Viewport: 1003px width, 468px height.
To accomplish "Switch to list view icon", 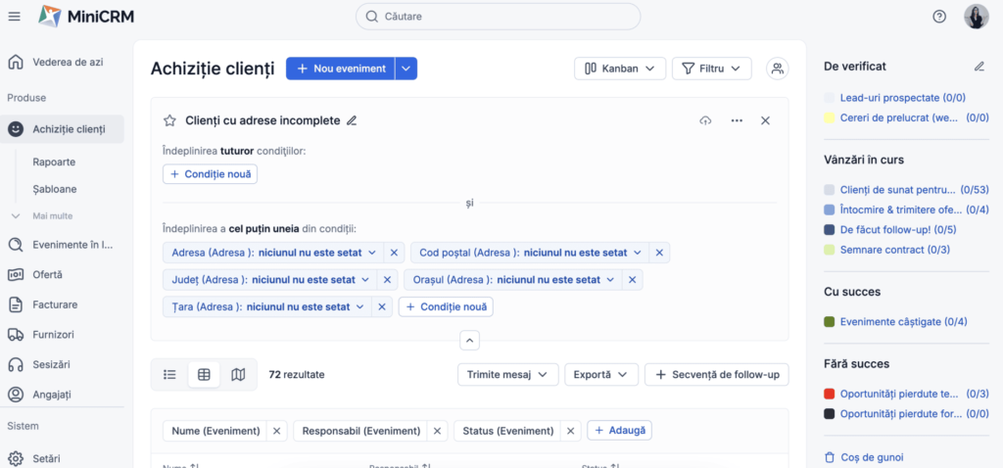I will pos(169,375).
